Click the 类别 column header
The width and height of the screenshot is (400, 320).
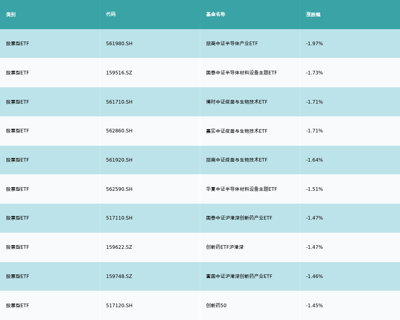tap(11, 14)
